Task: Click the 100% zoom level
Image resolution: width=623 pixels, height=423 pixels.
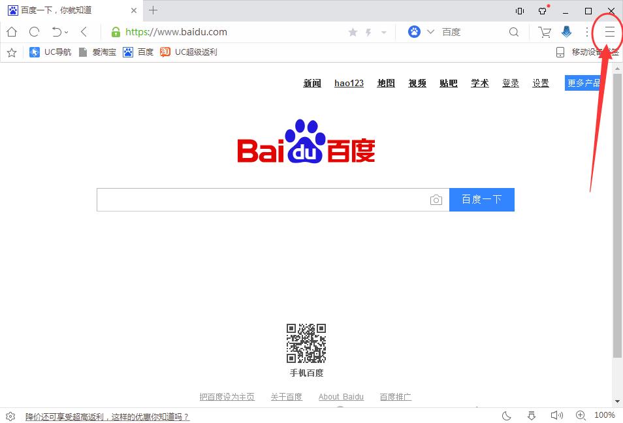Action: tap(605, 415)
